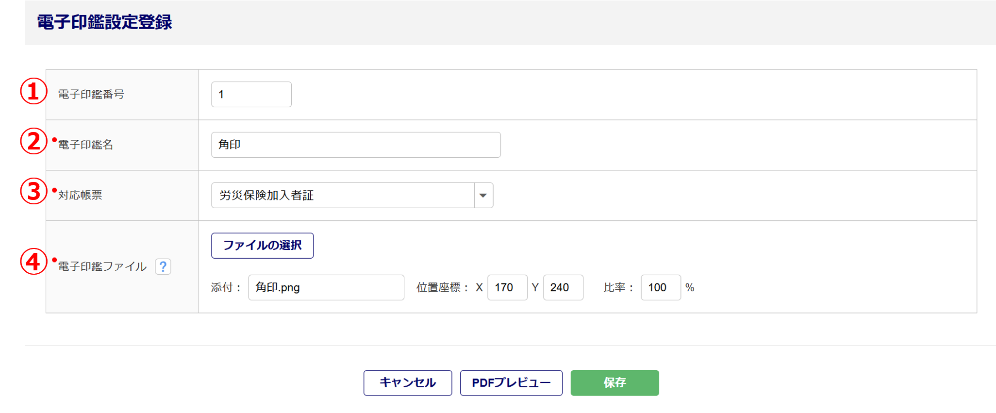Image resolution: width=996 pixels, height=413 pixels.
Task: Click the 電子印鑑番号 row label
Action: click(x=91, y=95)
